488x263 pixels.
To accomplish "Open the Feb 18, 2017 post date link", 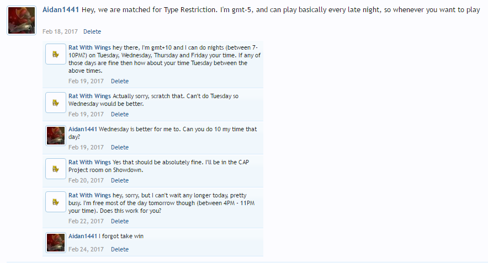I will pos(59,31).
